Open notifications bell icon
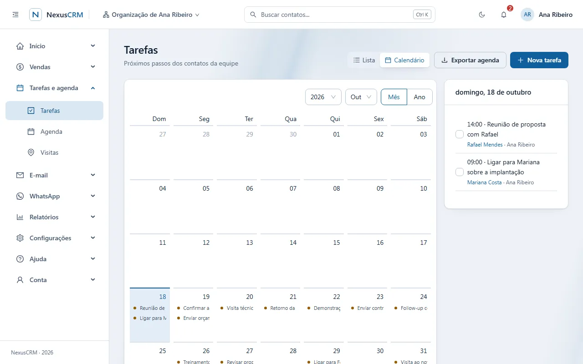This screenshot has width=583, height=364. pyautogui.click(x=504, y=15)
